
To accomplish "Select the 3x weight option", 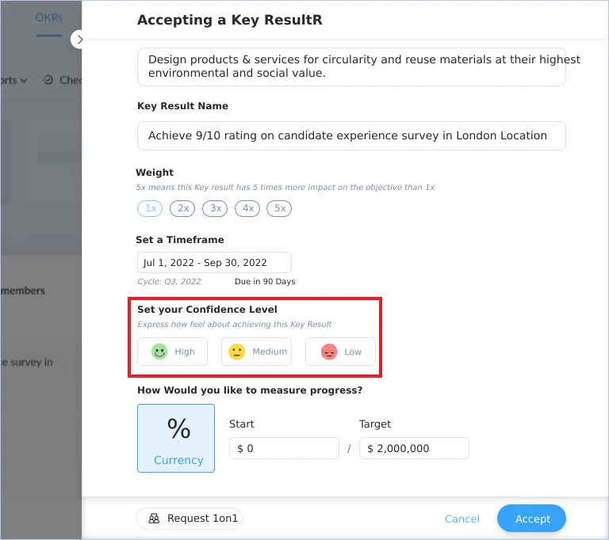I will click(215, 209).
